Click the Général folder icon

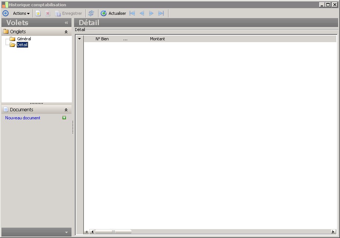point(13,39)
